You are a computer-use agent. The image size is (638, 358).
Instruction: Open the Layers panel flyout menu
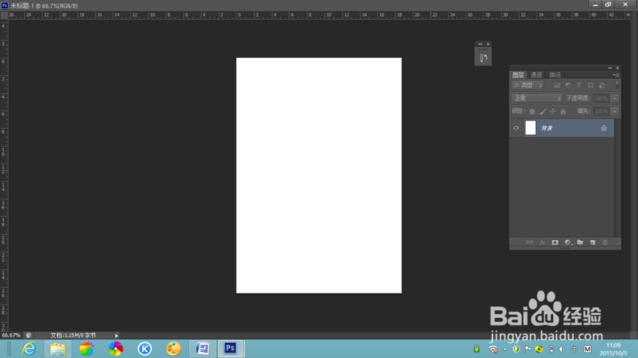[x=616, y=75]
